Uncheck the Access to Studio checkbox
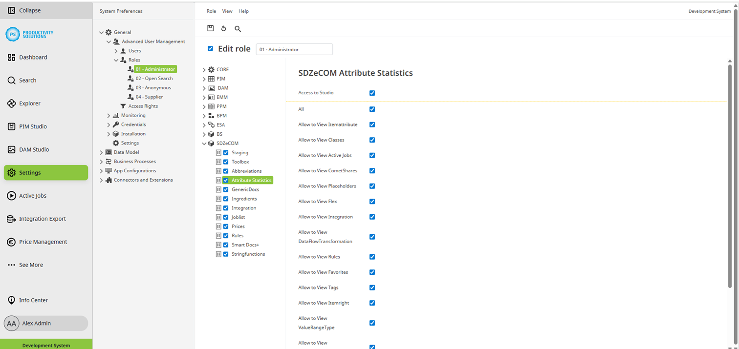The width and height of the screenshot is (739, 349). (372, 93)
